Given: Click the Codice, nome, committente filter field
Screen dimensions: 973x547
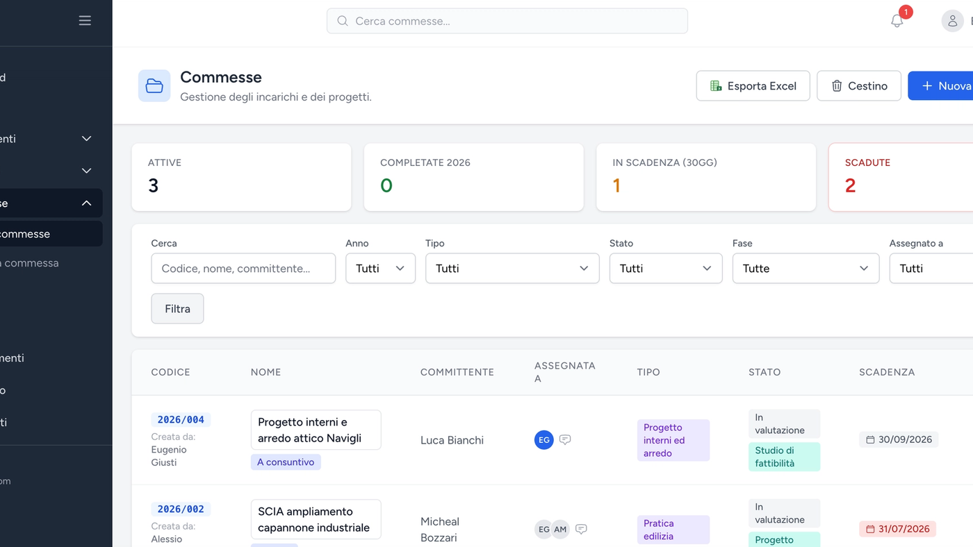Looking at the screenshot, I should (243, 269).
